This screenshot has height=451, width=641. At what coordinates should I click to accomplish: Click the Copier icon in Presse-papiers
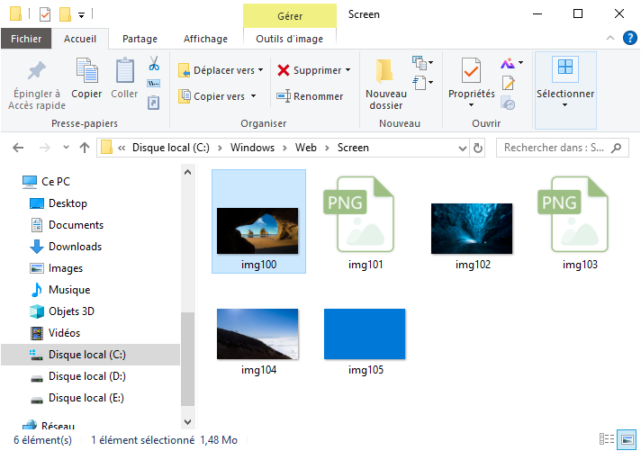(x=86, y=71)
